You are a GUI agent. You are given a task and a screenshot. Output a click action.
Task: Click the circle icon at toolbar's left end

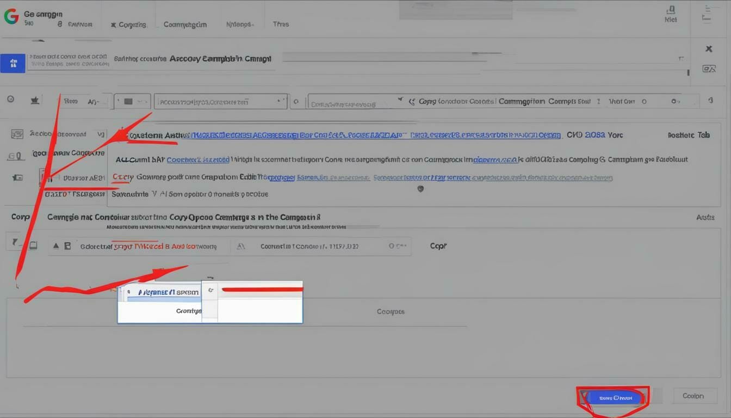(10, 100)
